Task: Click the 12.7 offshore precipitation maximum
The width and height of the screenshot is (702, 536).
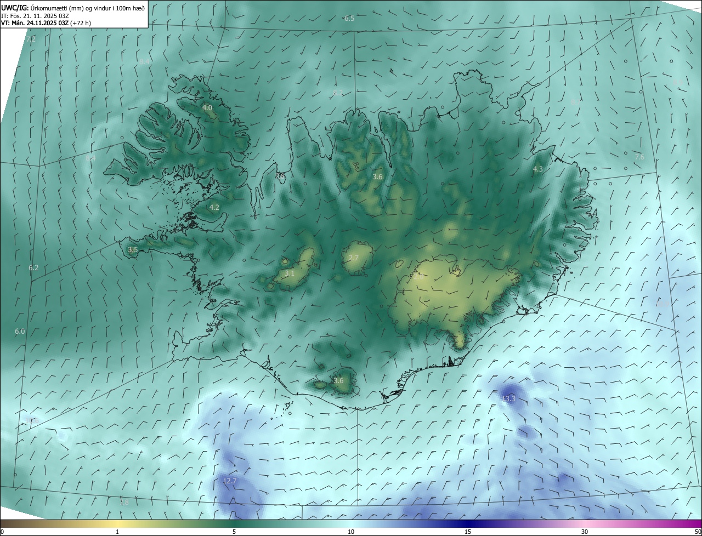Action: coord(230,481)
